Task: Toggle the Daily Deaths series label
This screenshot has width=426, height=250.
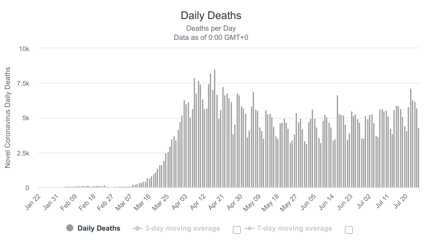Action: pos(99,228)
